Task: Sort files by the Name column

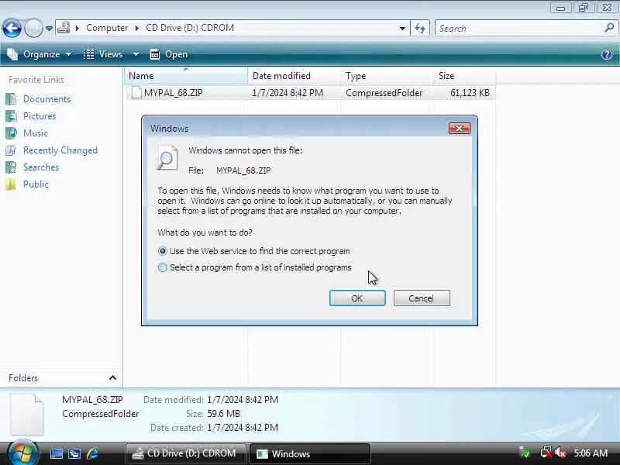Action: point(186,76)
